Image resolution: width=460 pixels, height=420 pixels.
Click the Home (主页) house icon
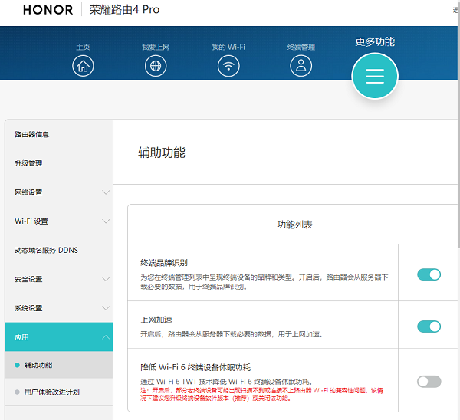point(83,66)
